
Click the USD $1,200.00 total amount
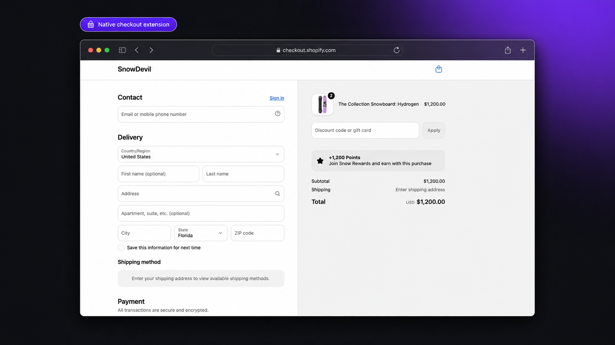(x=426, y=202)
